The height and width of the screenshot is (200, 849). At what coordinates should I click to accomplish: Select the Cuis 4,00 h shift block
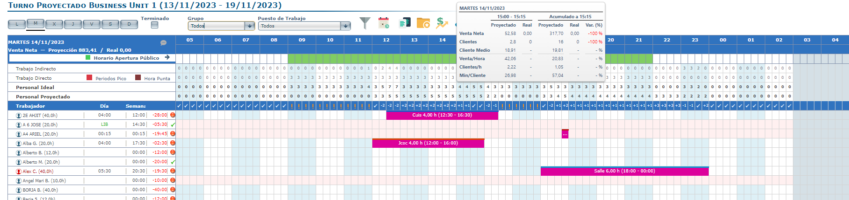442,115
